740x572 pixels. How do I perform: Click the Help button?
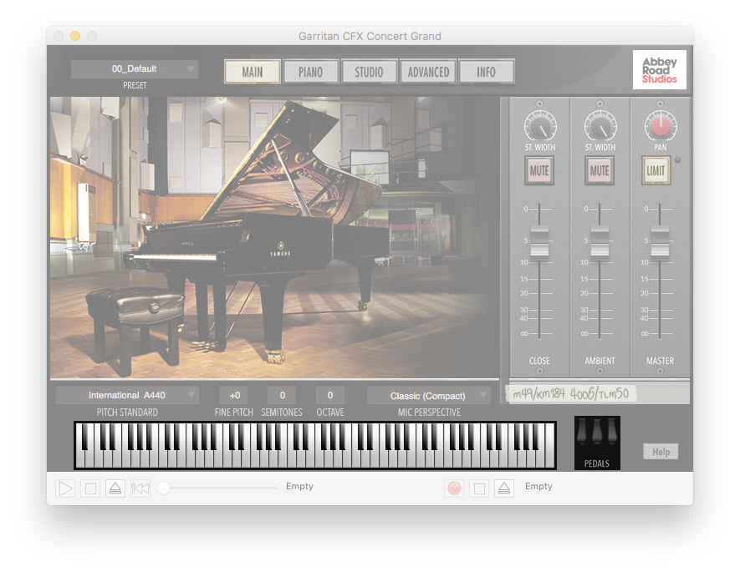coord(661,452)
